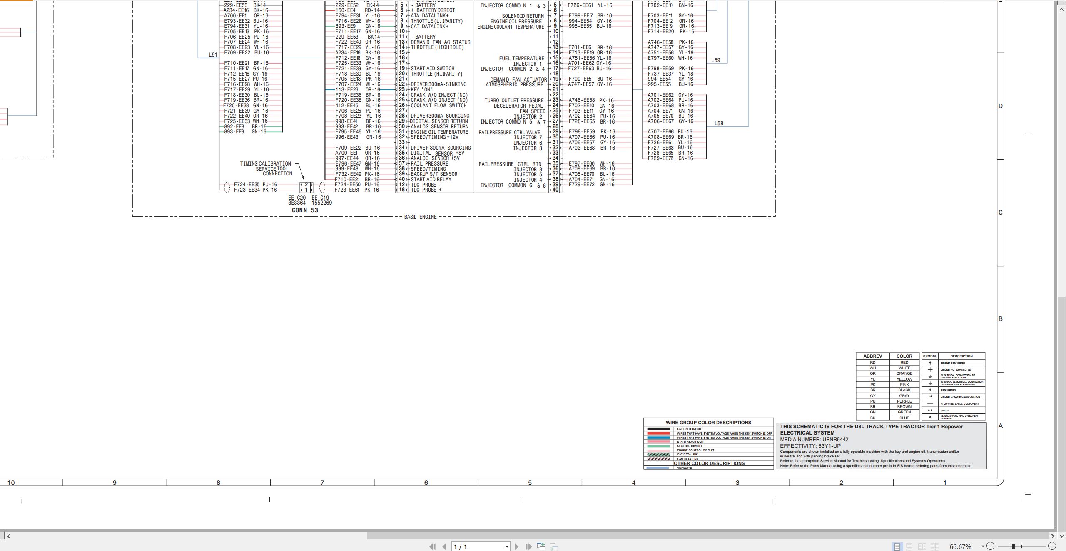Click the BASIC ENGINE label

coord(420,217)
